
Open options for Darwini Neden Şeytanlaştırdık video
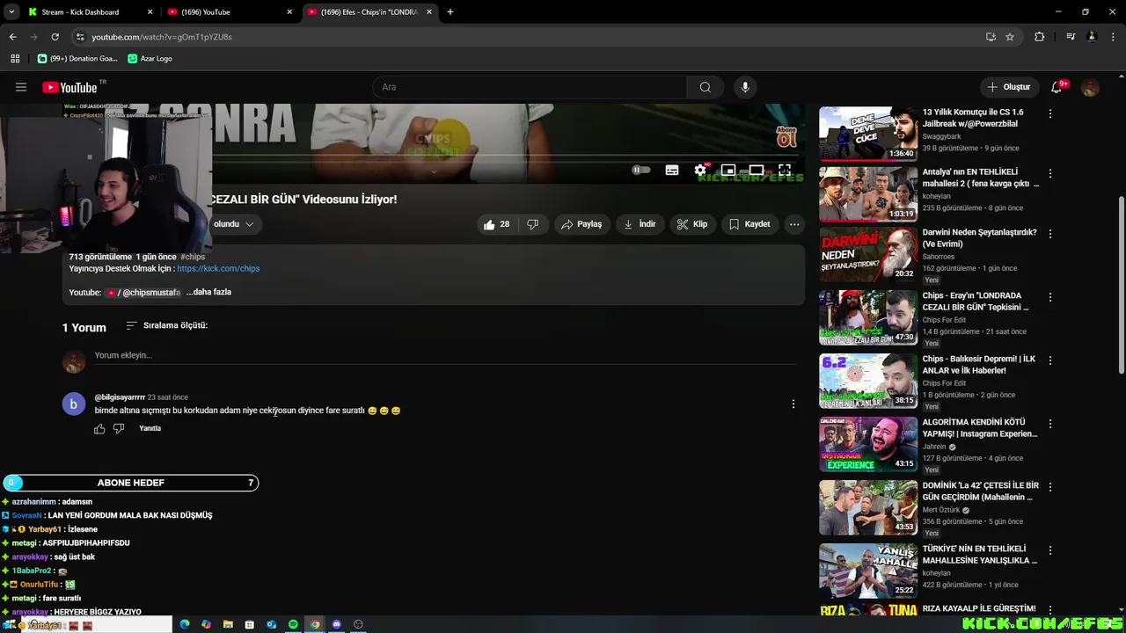coord(1049,234)
